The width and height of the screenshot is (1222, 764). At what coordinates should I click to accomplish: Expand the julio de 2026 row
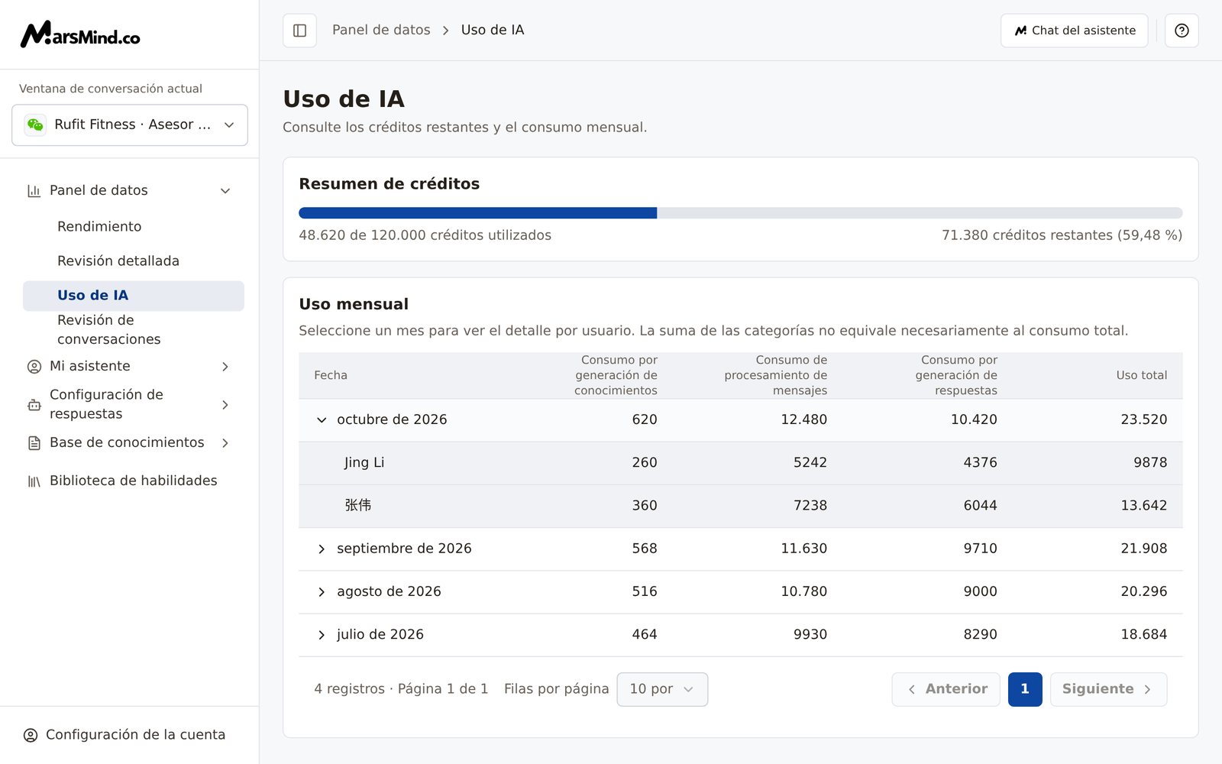click(322, 634)
